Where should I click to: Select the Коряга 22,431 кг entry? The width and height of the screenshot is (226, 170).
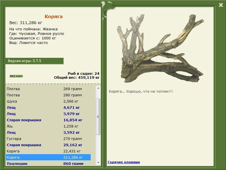pos(48,151)
